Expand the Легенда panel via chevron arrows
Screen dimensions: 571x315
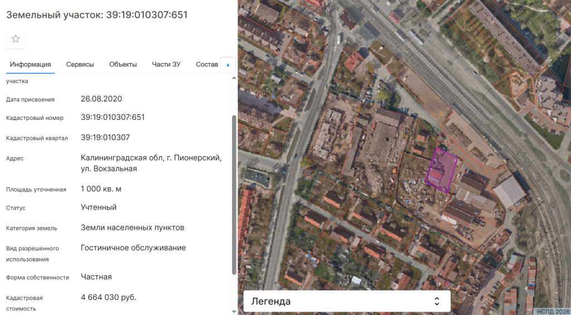(437, 302)
